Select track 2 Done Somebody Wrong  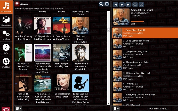click(145, 44)
